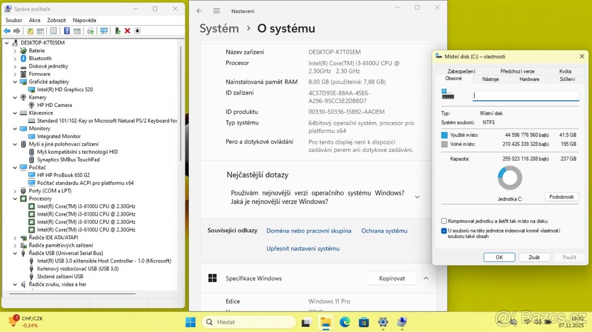Enable Komprimovat jednotku checkbox

[444, 221]
